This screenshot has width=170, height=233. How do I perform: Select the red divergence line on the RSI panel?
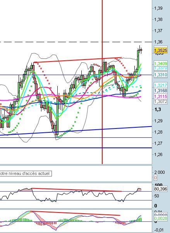pyautogui.click(x=77, y=190)
